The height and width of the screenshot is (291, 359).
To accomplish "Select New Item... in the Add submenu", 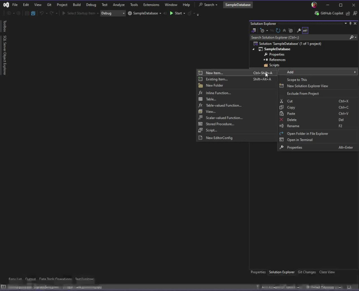I will tap(237, 73).
